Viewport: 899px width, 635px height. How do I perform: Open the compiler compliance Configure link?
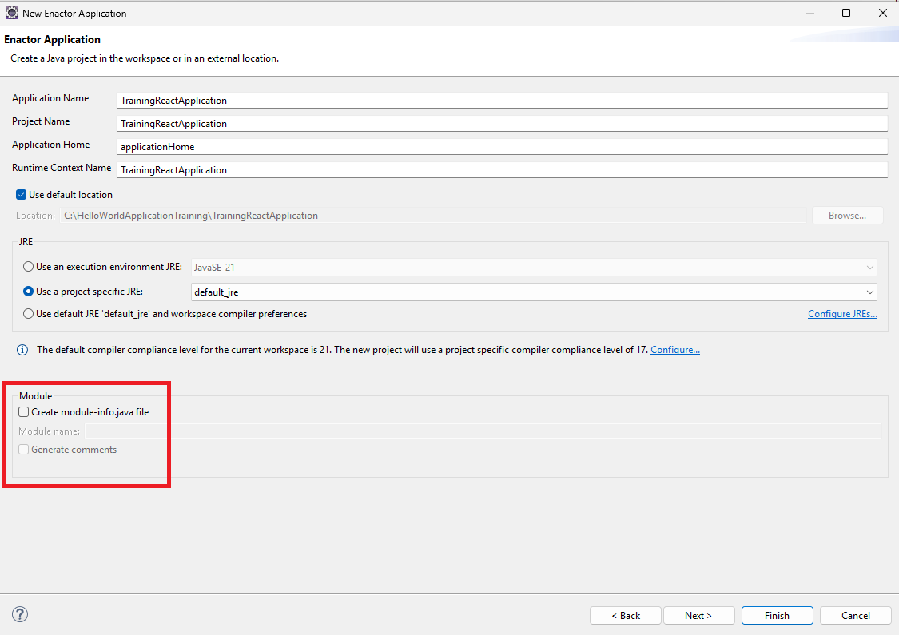click(x=675, y=350)
